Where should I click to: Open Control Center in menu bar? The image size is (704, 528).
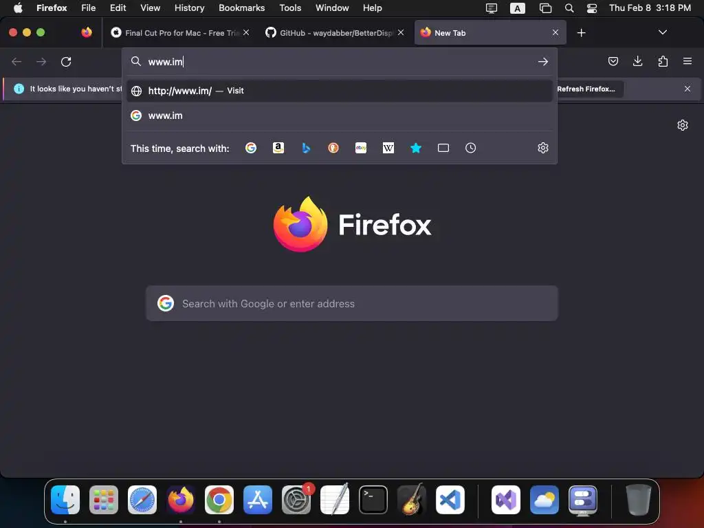(x=592, y=8)
